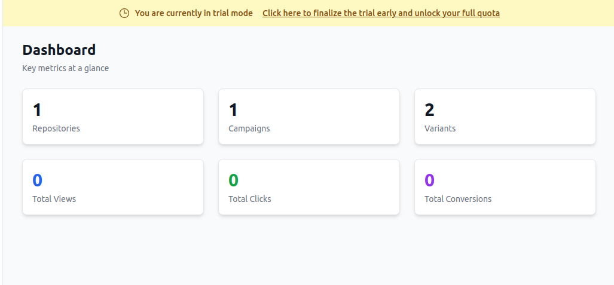
Task: Click the Total Clicks label
Action: point(250,199)
